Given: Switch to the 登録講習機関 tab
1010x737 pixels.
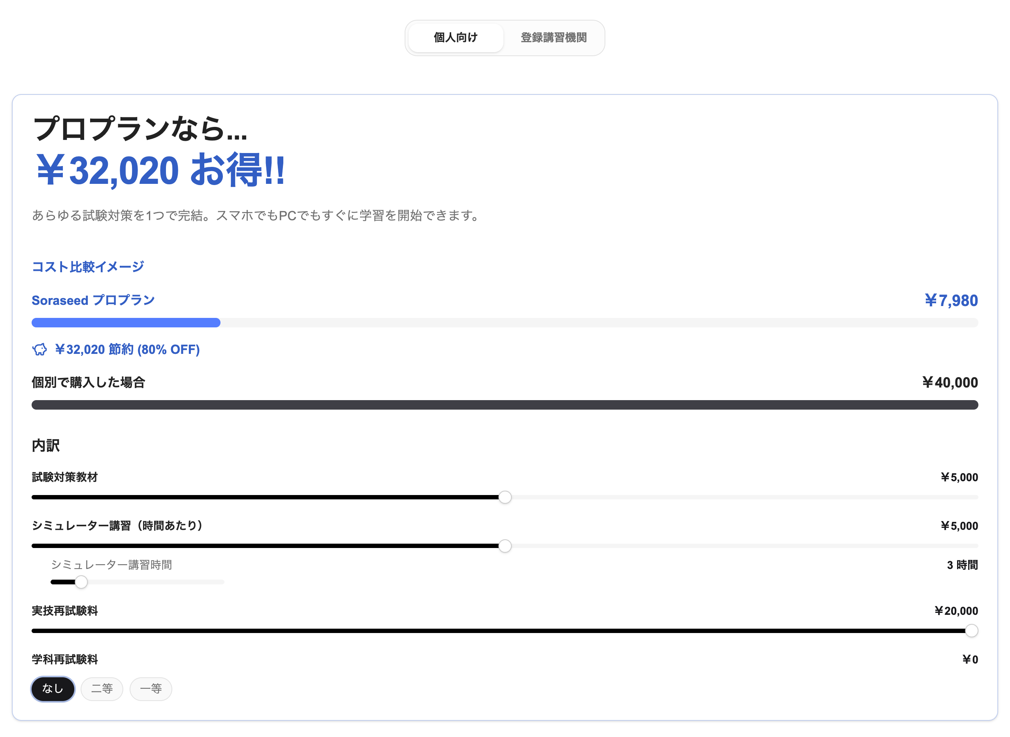Looking at the screenshot, I should coord(553,38).
